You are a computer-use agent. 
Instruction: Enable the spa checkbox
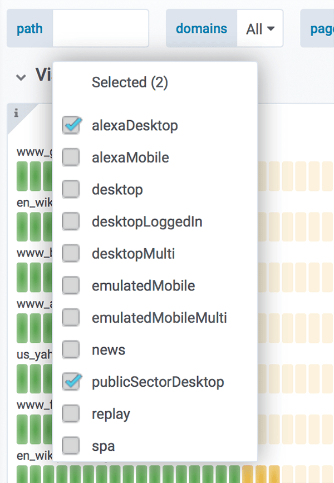click(71, 446)
